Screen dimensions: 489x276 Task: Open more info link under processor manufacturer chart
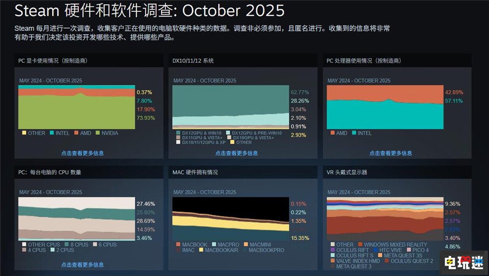pyautogui.click(x=390, y=153)
